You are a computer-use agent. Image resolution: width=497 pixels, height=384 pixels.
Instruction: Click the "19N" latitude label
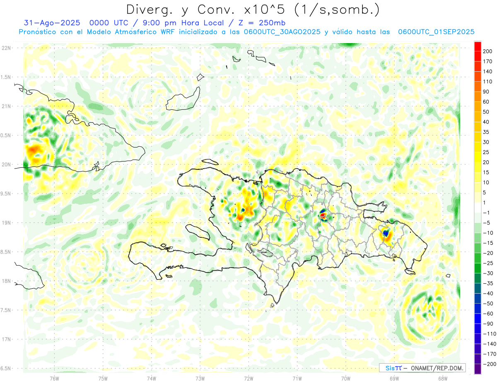point(6,223)
